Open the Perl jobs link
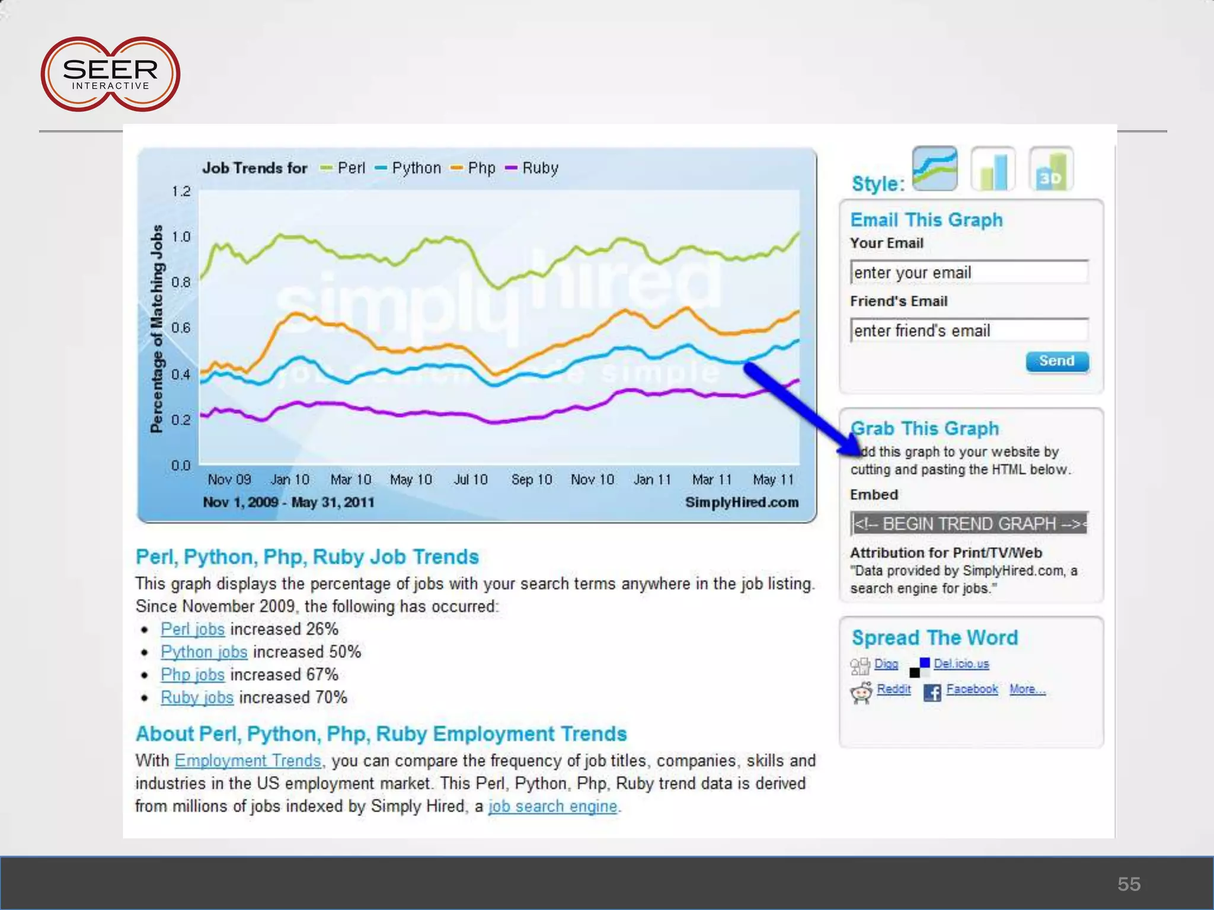Screen dimensions: 1214x910 [193, 629]
